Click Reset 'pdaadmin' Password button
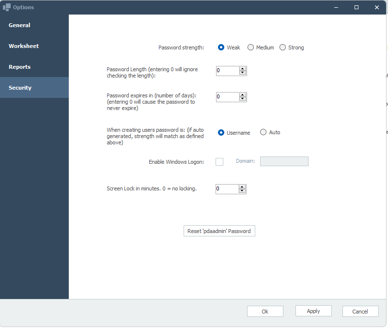388x328 pixels. pos(219,231)
